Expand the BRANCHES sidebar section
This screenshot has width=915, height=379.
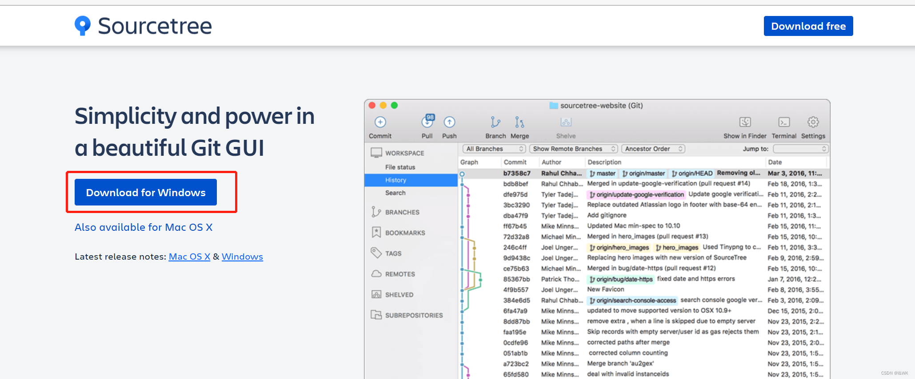[402, 212]
